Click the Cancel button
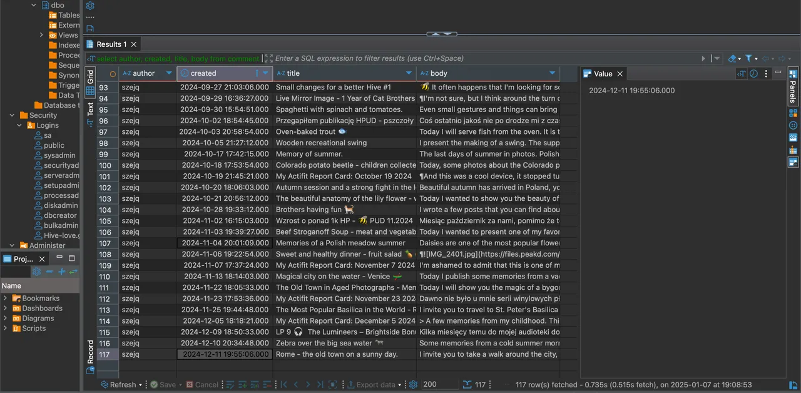Screen dimensions: 801x393 (202, 385)
